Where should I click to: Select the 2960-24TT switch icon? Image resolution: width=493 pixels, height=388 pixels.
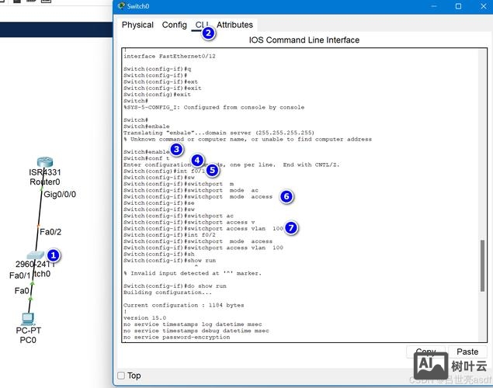(x=33, y=255)
